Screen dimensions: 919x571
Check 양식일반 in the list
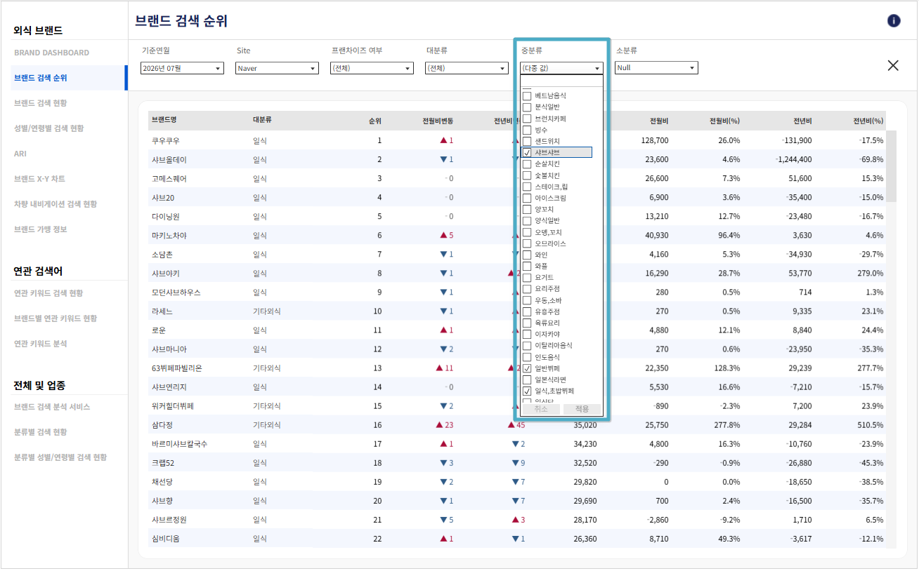pyautogui.click(x=527, y=220)
